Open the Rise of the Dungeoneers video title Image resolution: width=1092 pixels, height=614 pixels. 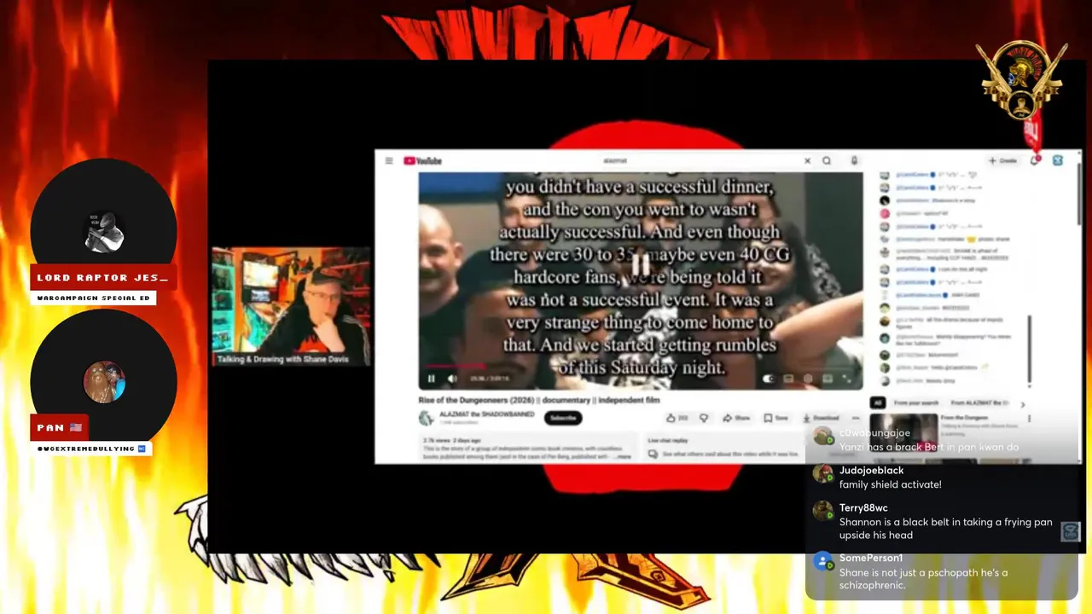pos(539,400)
